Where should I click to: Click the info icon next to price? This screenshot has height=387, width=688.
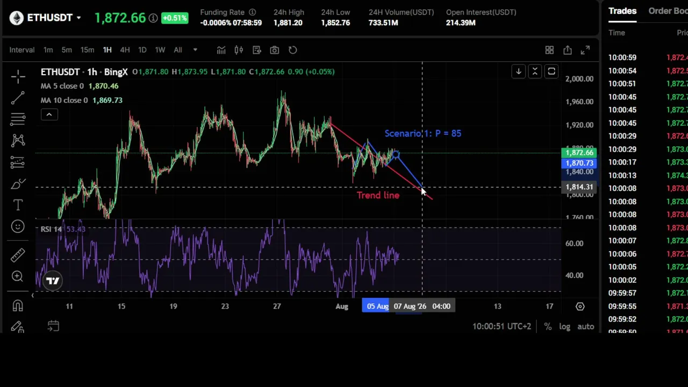pyautogui.click(x=153, y=18)
